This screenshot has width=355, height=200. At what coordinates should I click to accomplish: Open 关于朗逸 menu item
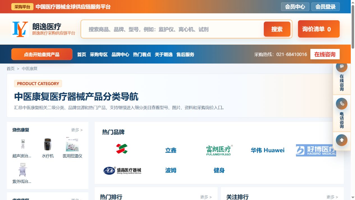tap(164, 54)
